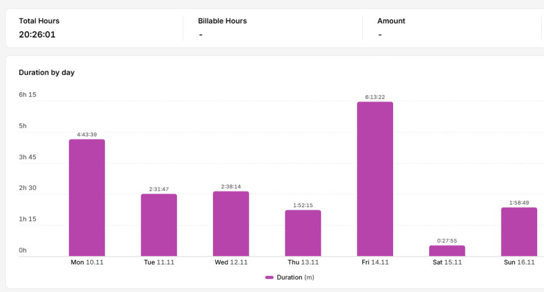Click the Duration by day chart title
Screen dimensions: 544x292
click(47, 72)
